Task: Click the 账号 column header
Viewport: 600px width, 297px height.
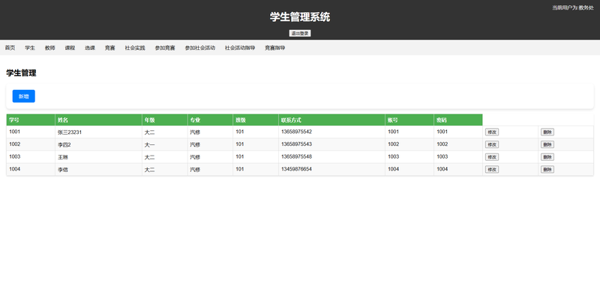Action: [409, 120]
